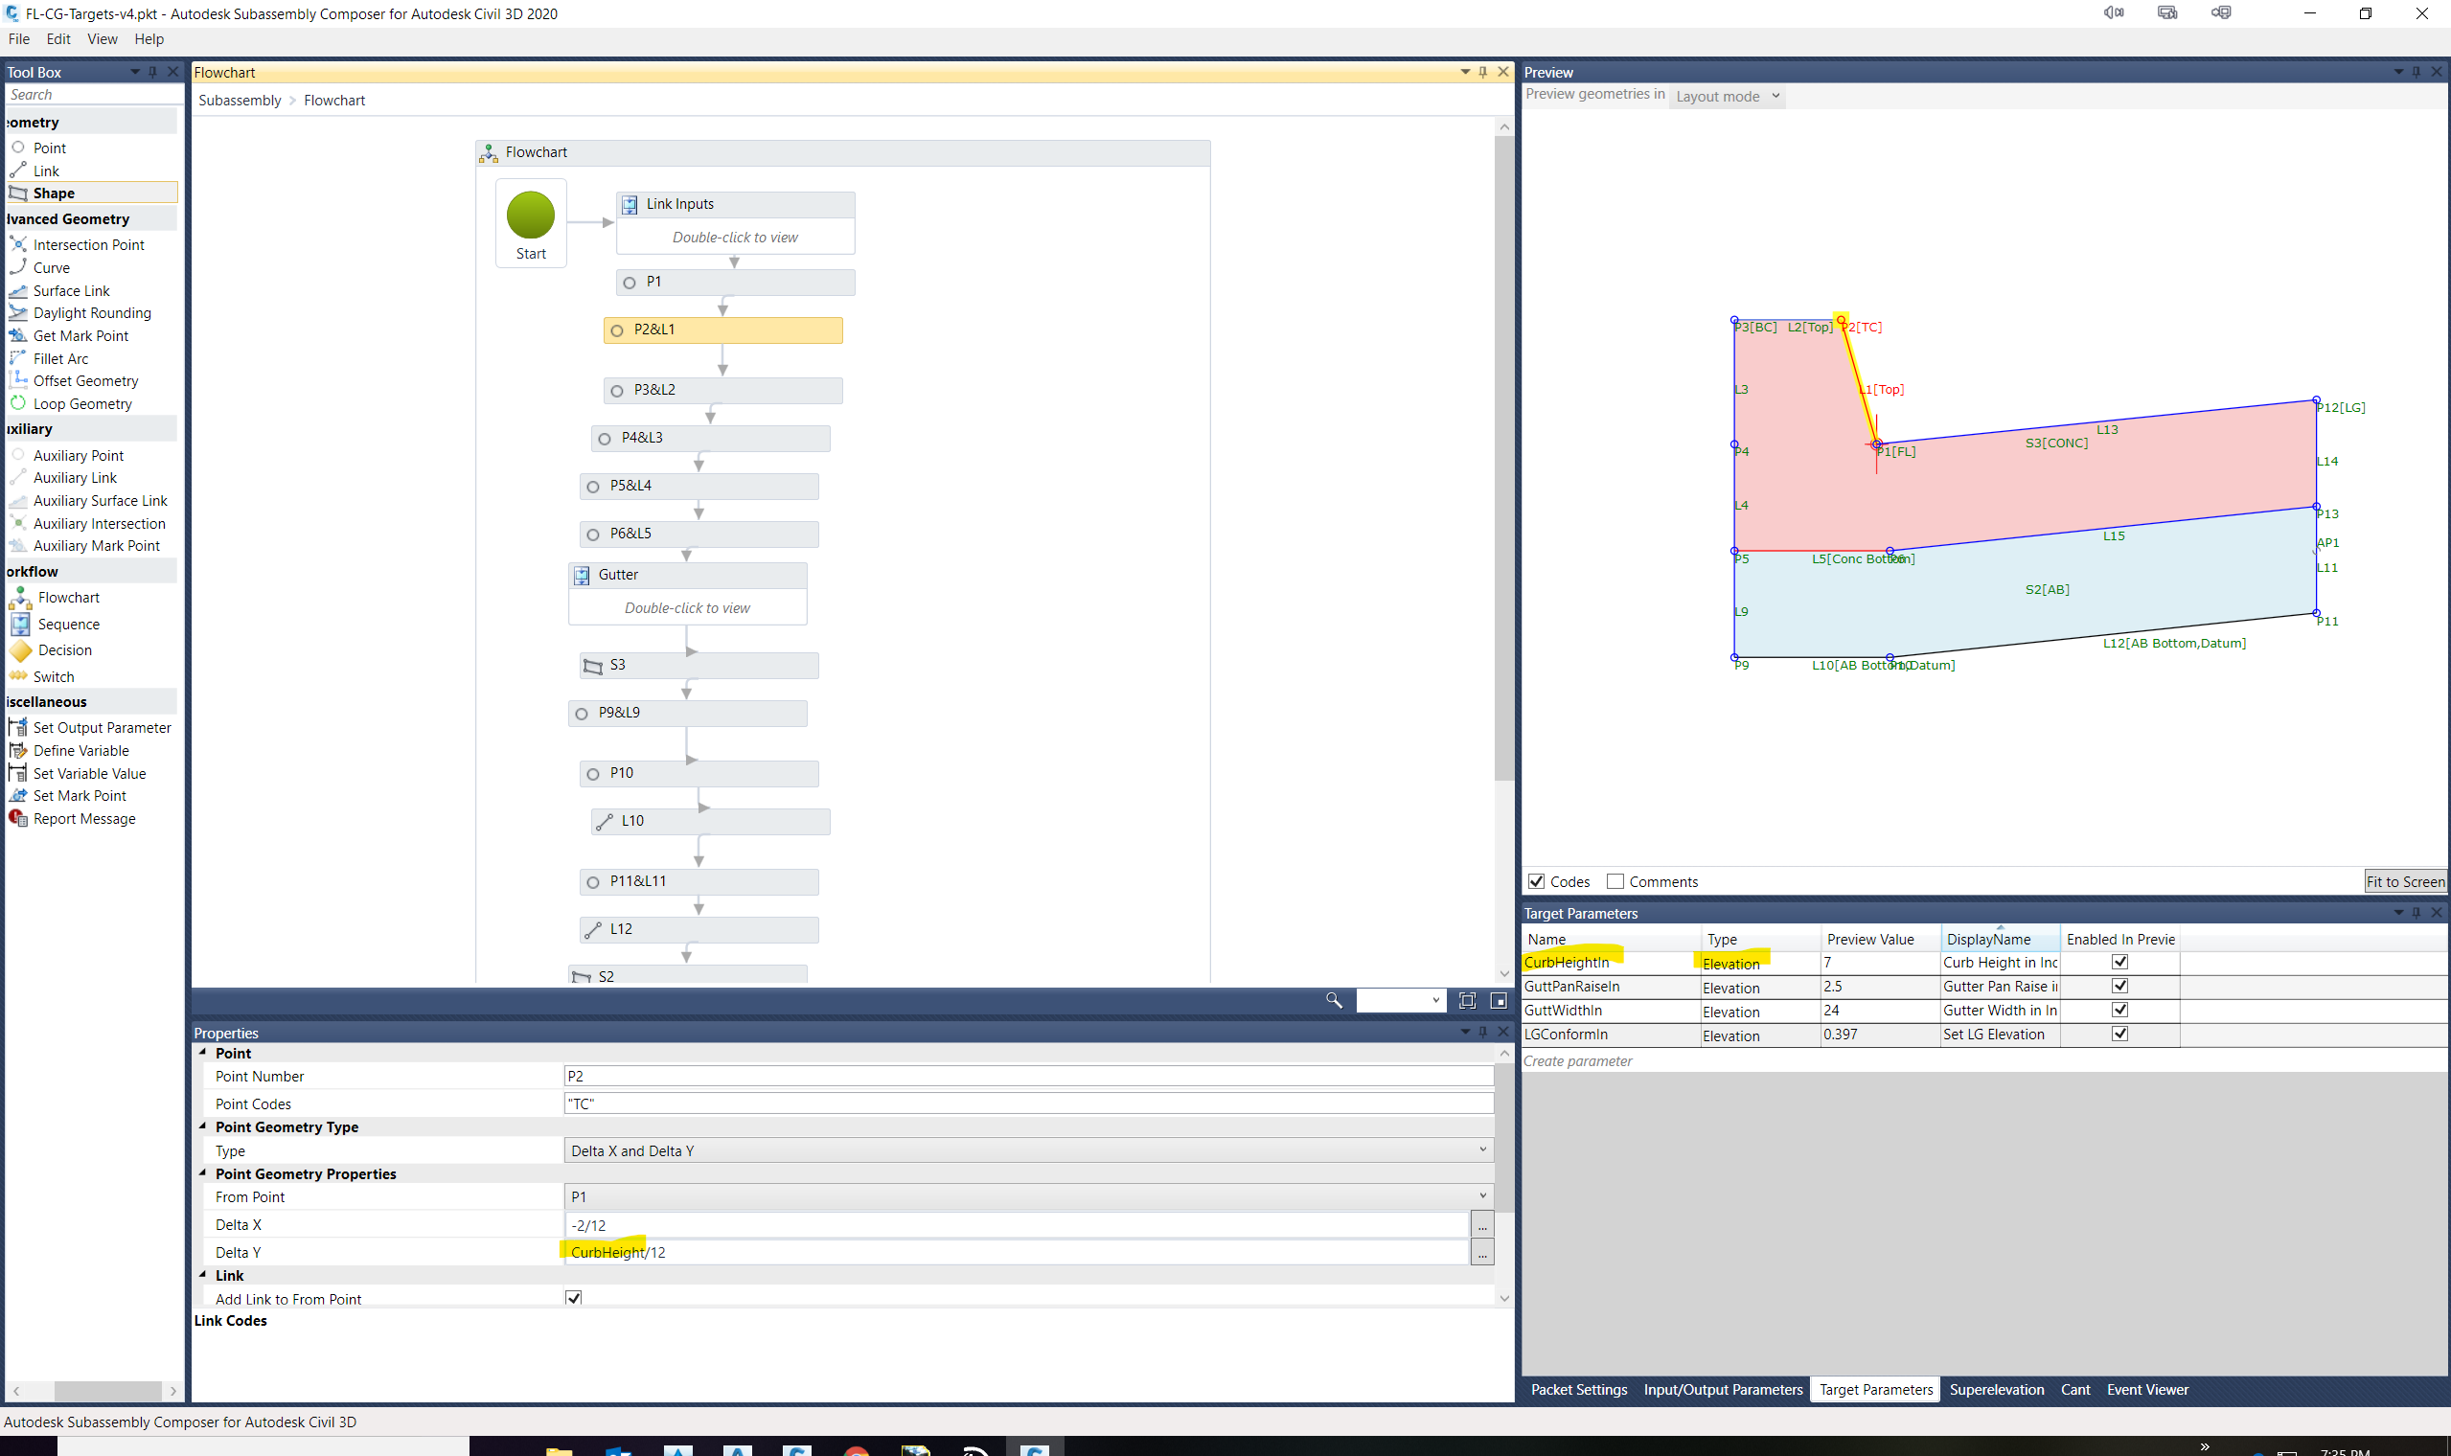2451x1456 pixels.
Task: Switch to Input/Output Parameters tab
Action: point(1723,1389)
